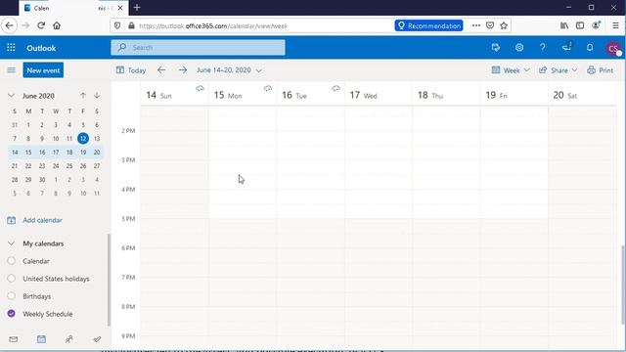Open the Firefox Library icon
Screen dimensions: 626x352
pos(564,25)
